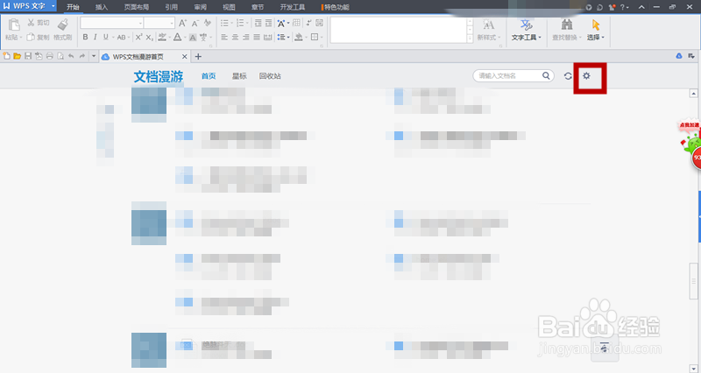Click the Copy icon
The image size is (701, 373).
31,37
